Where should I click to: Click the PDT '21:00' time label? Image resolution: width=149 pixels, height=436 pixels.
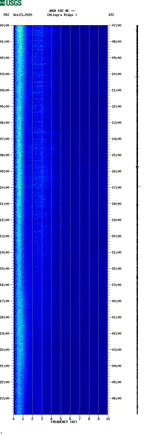[x=5, y=366]
